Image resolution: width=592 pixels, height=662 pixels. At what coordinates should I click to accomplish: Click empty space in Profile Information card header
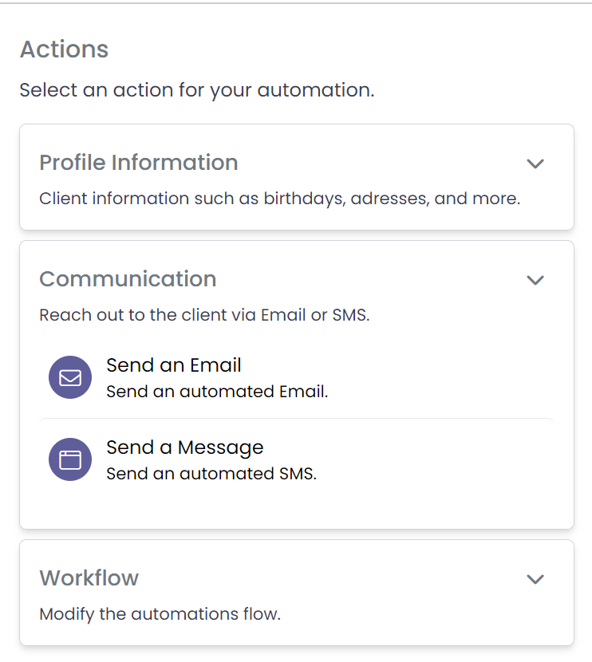[x=383, y=163]
